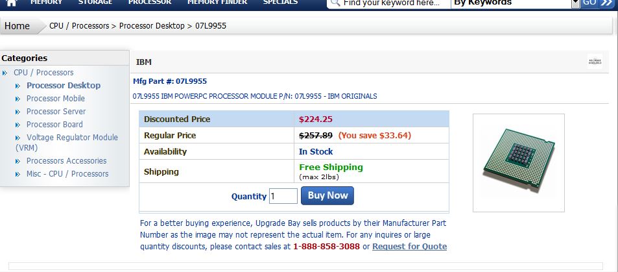The height and width of the screenshot is (272, 618).
Task: Open the Processor Desktop category
Action: (x=64, y=86)
